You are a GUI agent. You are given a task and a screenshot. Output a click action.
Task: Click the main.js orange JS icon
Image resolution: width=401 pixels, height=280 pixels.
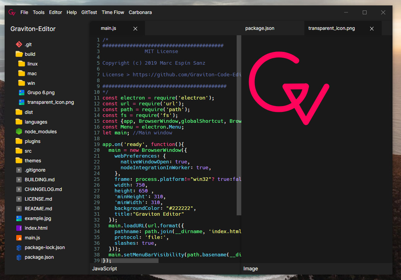point(19,238)
